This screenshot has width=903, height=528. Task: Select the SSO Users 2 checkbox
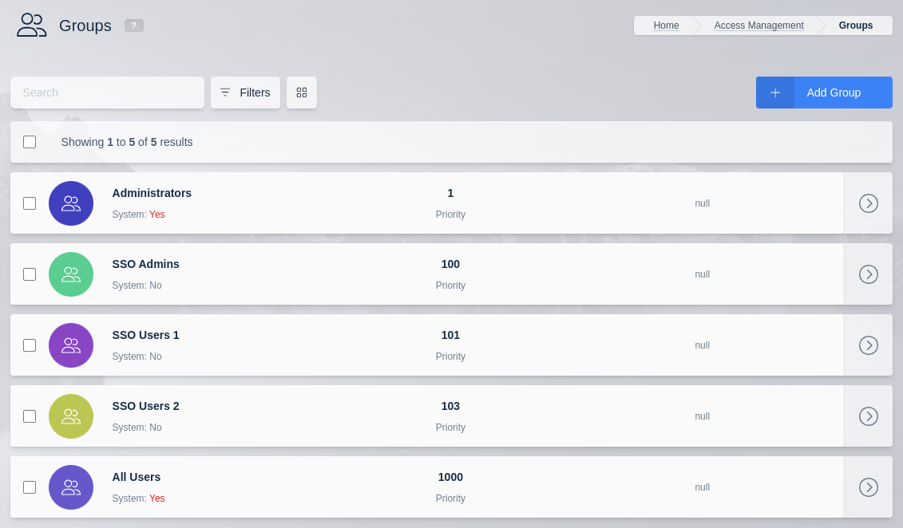coord(30,416)
